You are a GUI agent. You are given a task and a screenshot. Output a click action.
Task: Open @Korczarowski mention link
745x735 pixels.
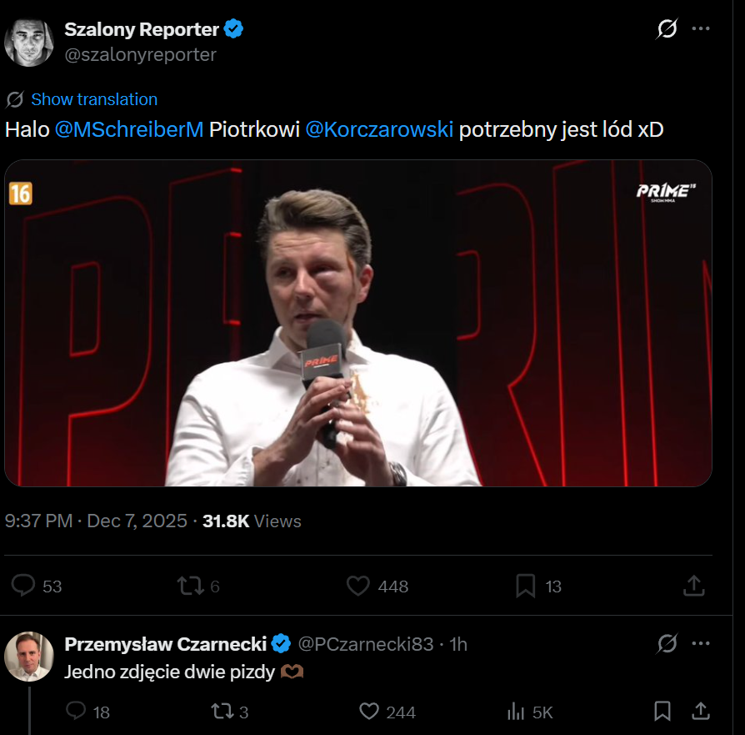379,130
